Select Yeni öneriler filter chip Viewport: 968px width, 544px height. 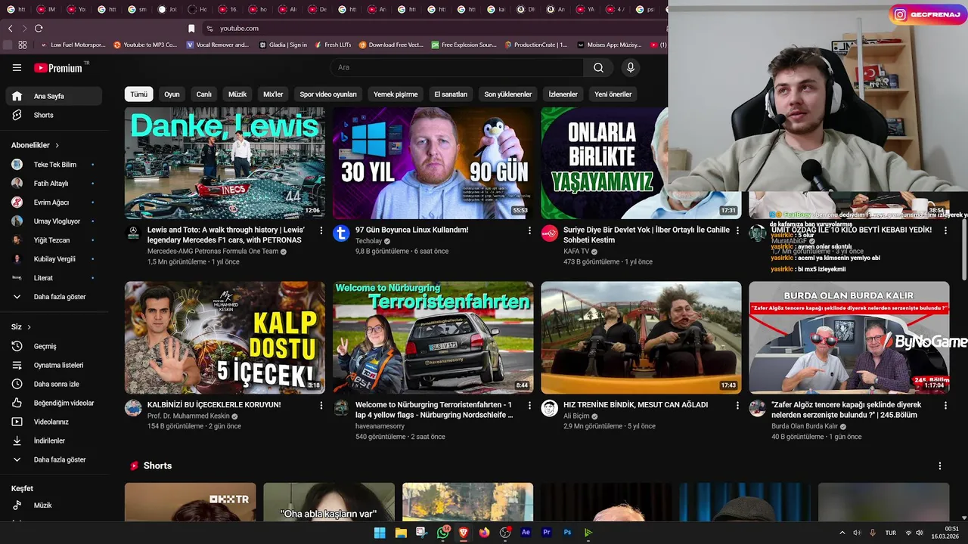(x=613, y=94)
